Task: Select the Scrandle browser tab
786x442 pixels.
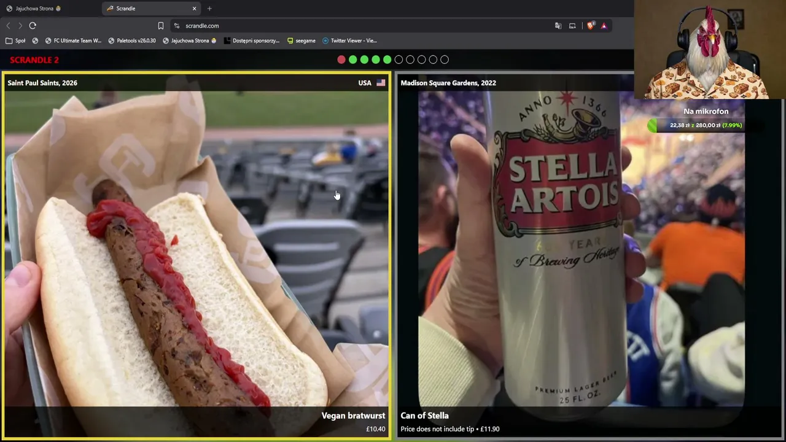Action: 152,9
